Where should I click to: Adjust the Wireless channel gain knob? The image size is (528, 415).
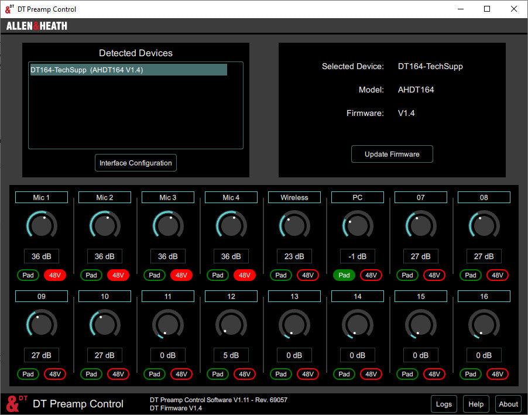(x=294, y=225)
